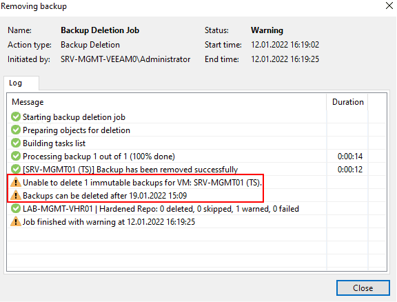The image size is (397, 302).
Task: Click warning icon next to Backups can be deleted after
Action: point(16,196)
